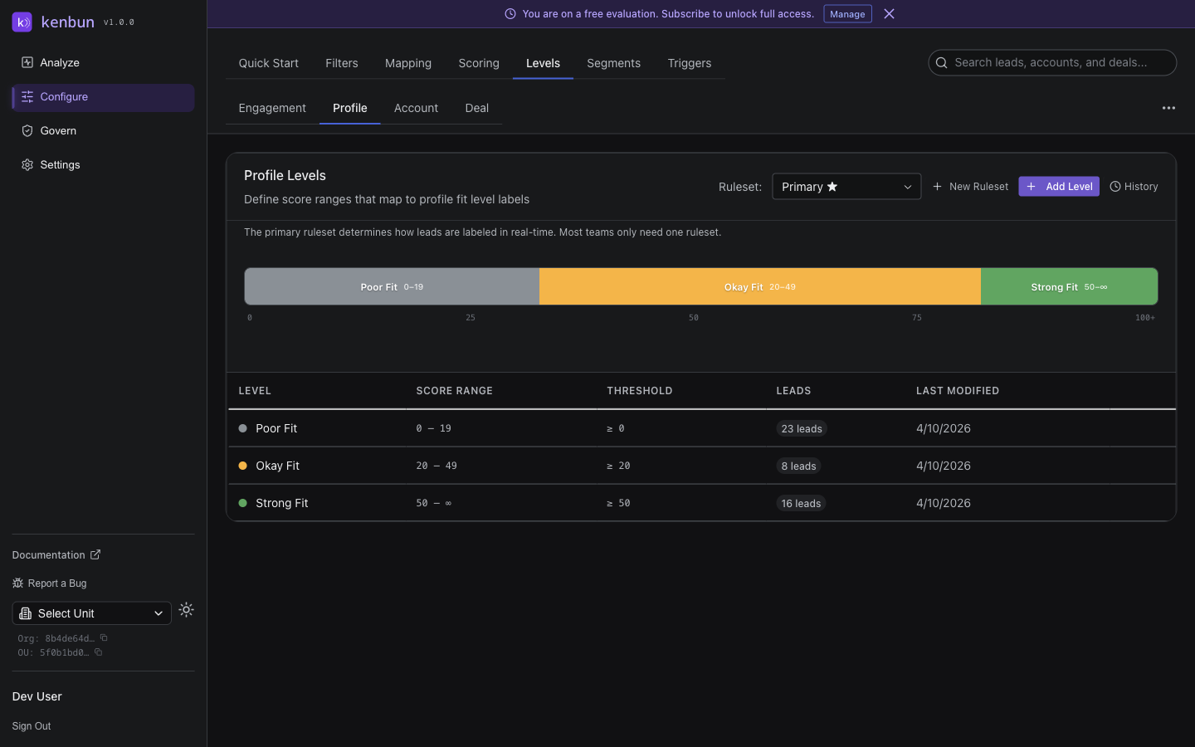Click the Score Range column header
Image resolution: width=1195 pixels, height=747 pixels.
pos(454,391)
